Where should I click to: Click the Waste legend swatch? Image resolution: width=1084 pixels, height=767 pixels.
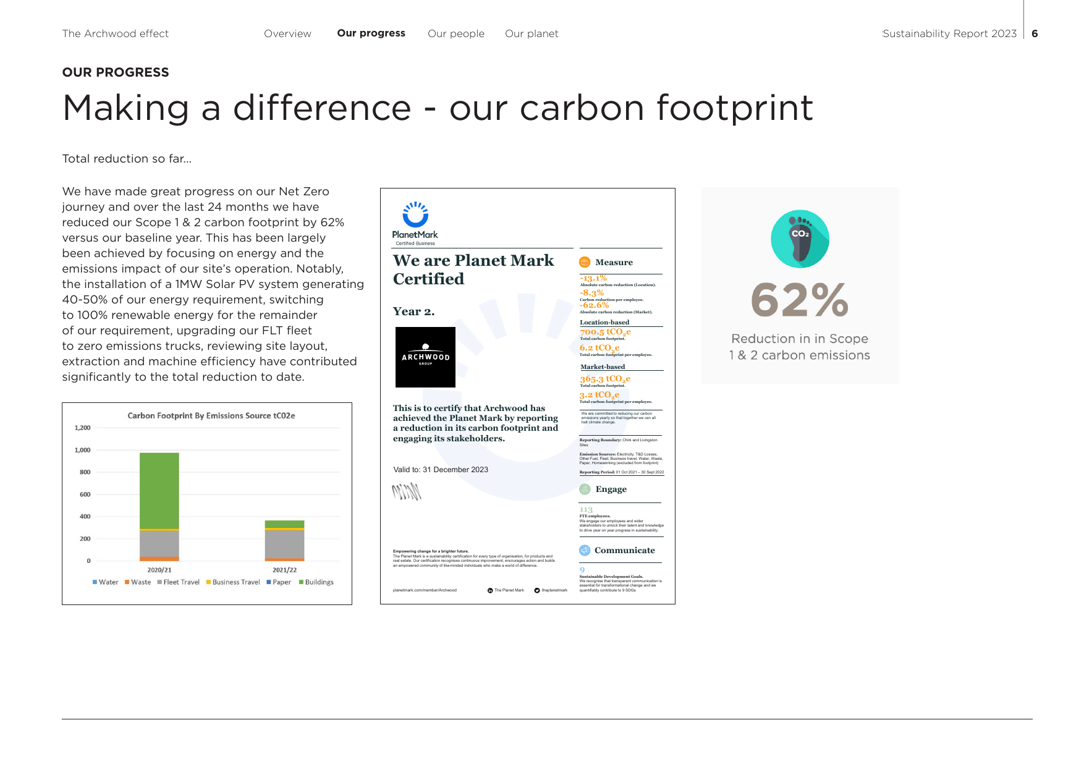pos(127,582)
